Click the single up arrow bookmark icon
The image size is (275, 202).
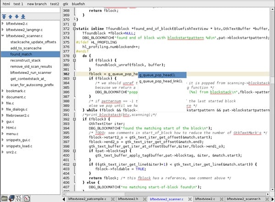[11, 17]
